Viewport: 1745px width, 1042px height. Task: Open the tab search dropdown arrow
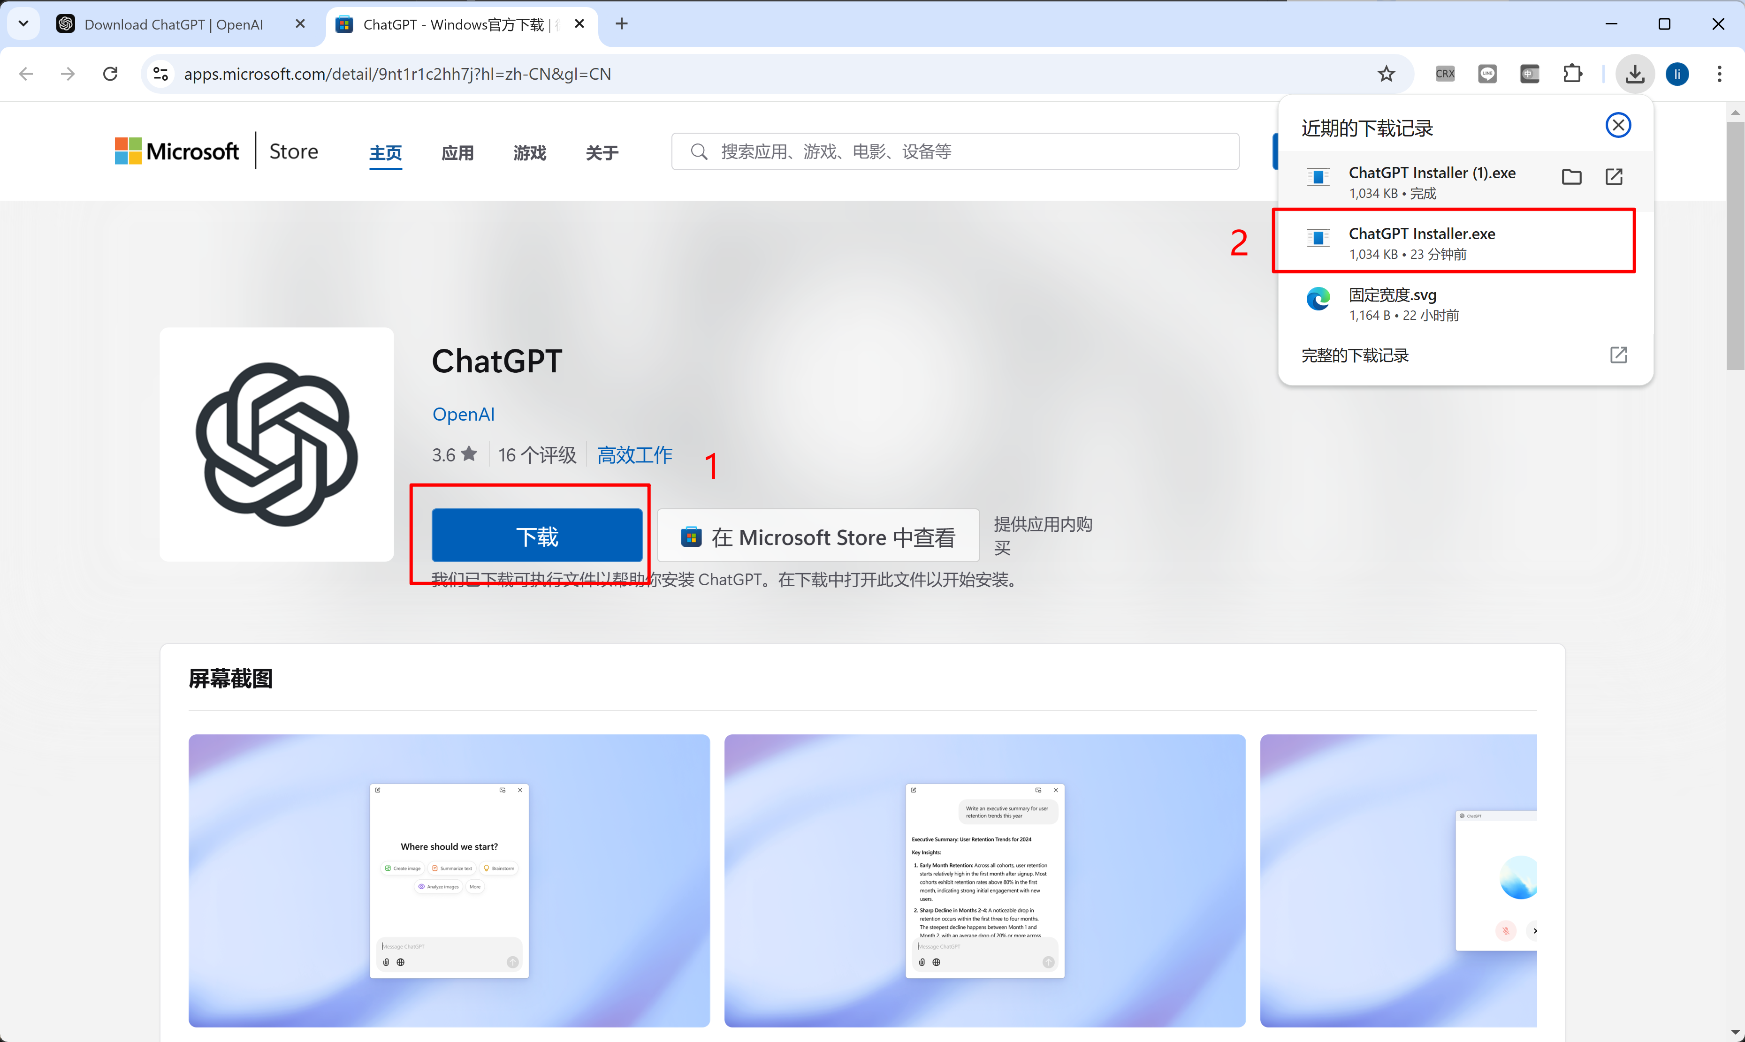[23, 24]
